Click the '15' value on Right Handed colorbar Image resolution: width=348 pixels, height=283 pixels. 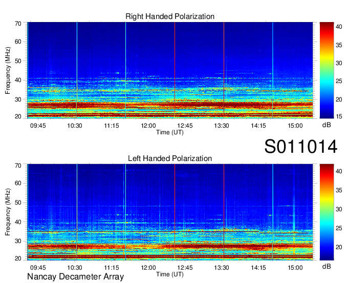coord(339,116)
